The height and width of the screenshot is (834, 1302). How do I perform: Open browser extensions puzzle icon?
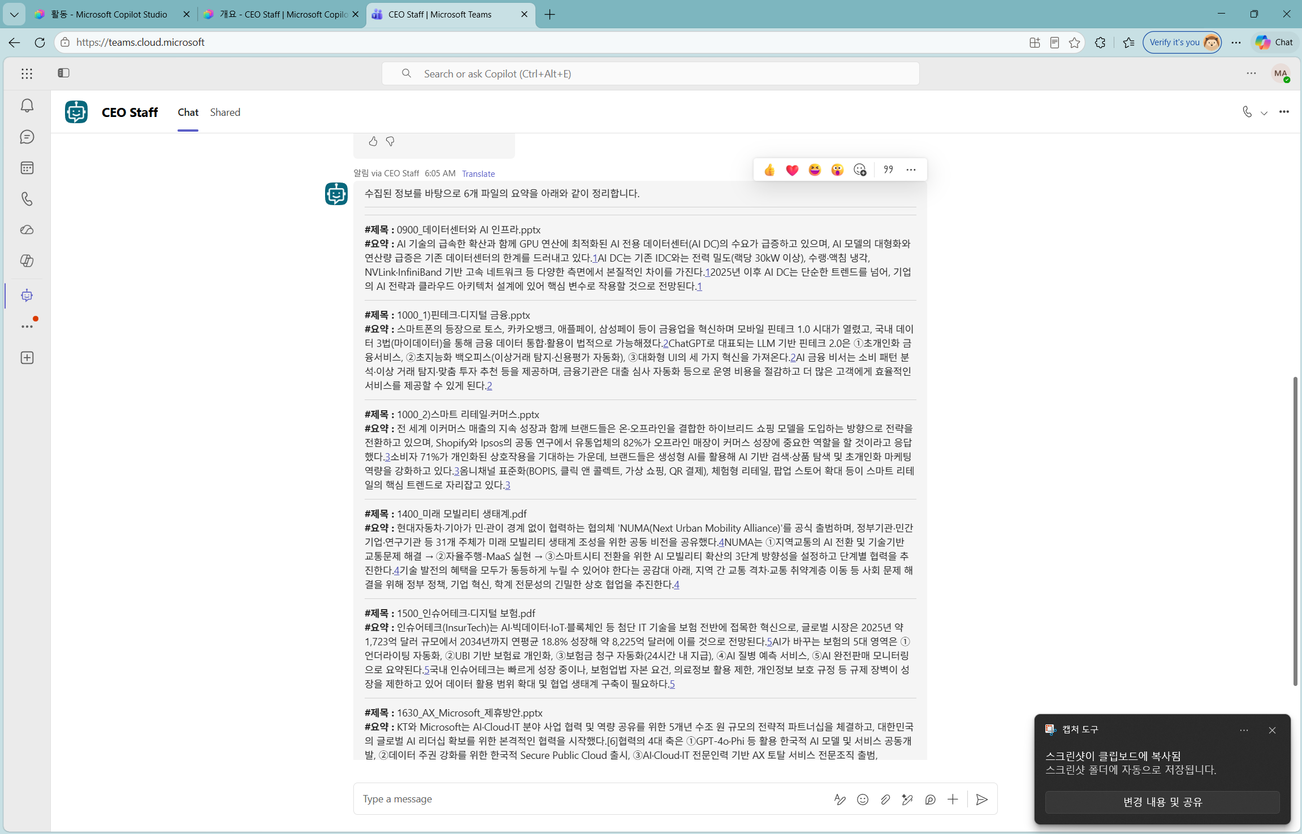(x=1100, y=42)
